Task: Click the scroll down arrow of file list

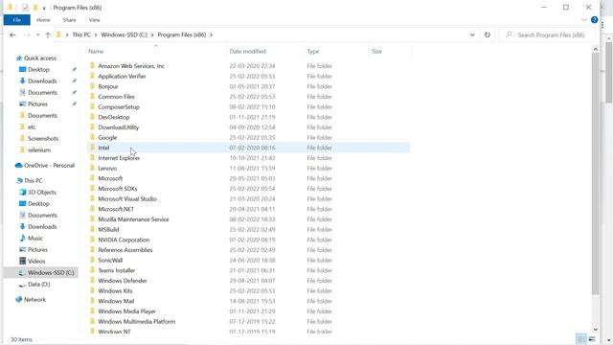Action: [x=596, y=330]
